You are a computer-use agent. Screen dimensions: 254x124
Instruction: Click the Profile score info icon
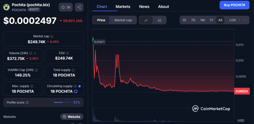(x=27, y=102)
